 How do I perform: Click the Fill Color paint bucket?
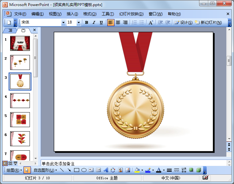(137, 170)
